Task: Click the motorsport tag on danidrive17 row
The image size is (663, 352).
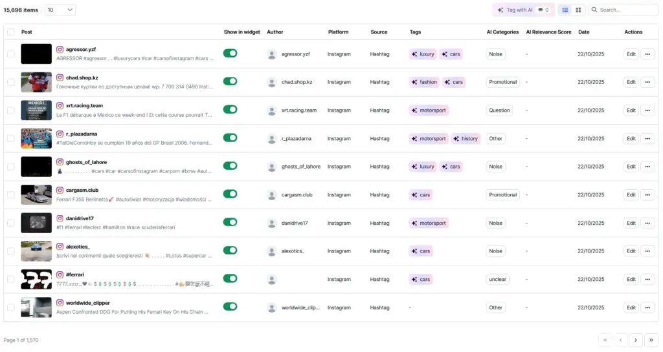Action: point(429,223)
